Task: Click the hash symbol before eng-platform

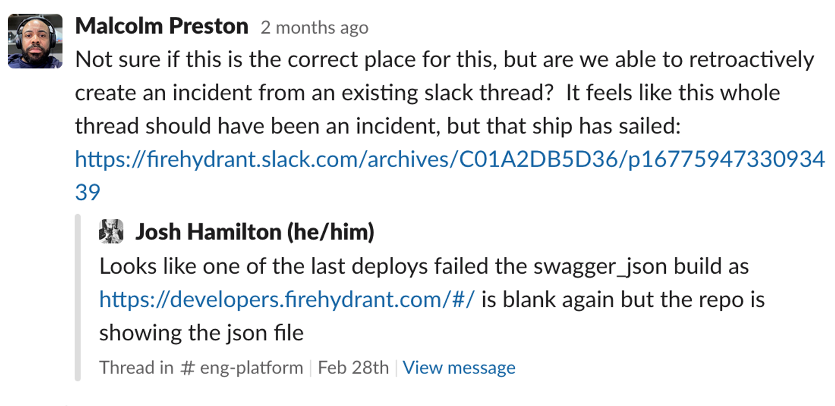Action: pyautogui.click(x=187, y=368)
